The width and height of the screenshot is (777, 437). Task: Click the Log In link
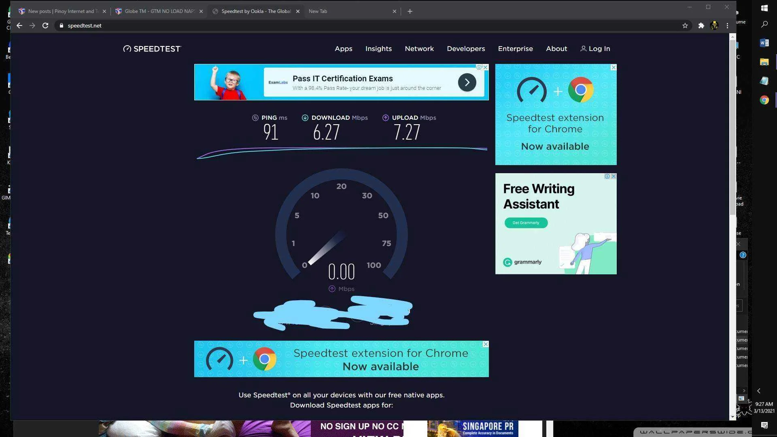click(x=595, y=49)
